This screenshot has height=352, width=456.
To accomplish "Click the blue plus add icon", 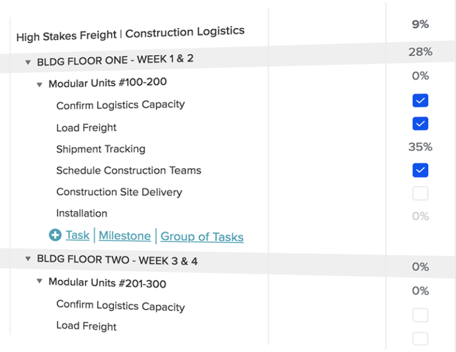I will pyautogui.click(x=55, y=235).
